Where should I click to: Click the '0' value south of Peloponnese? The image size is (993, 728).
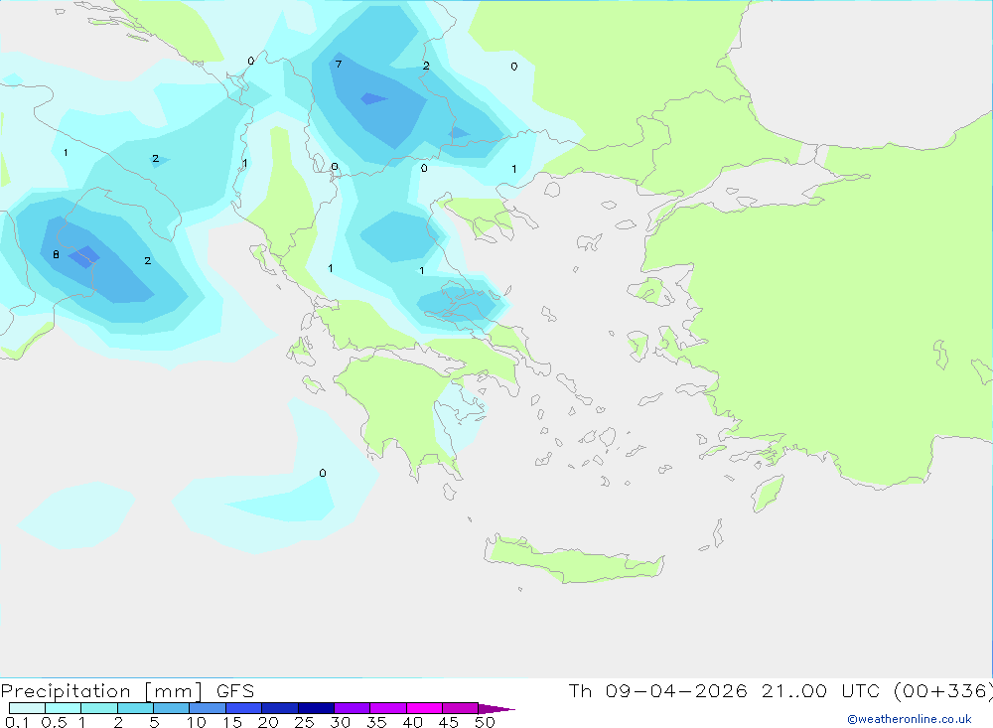pyautogui.click(x=323, y=473)
